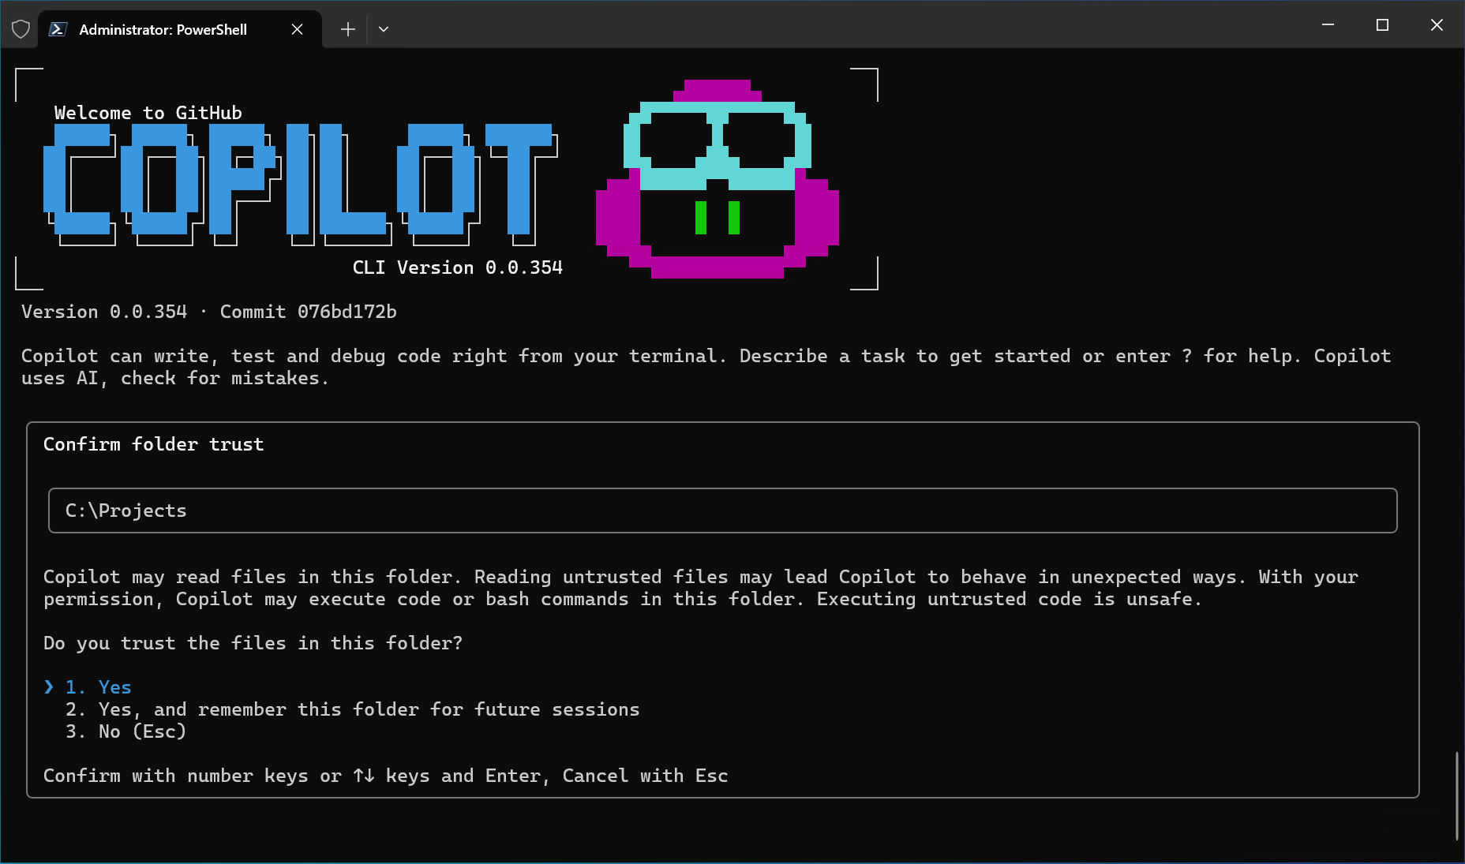Click the shield icon in the title bar
This screenshot has height=864, width=1465.
point(21,28)
